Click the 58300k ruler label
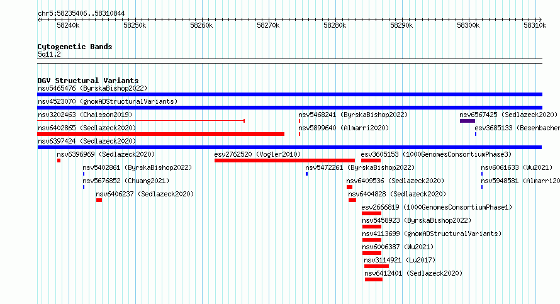Viewport: 560px width, 304px height. click(x=468, y=26)
